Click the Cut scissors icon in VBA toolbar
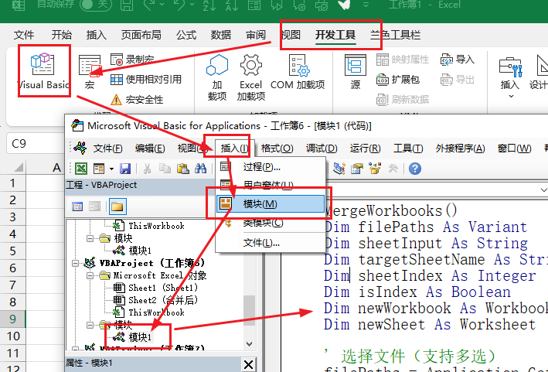 147,169
